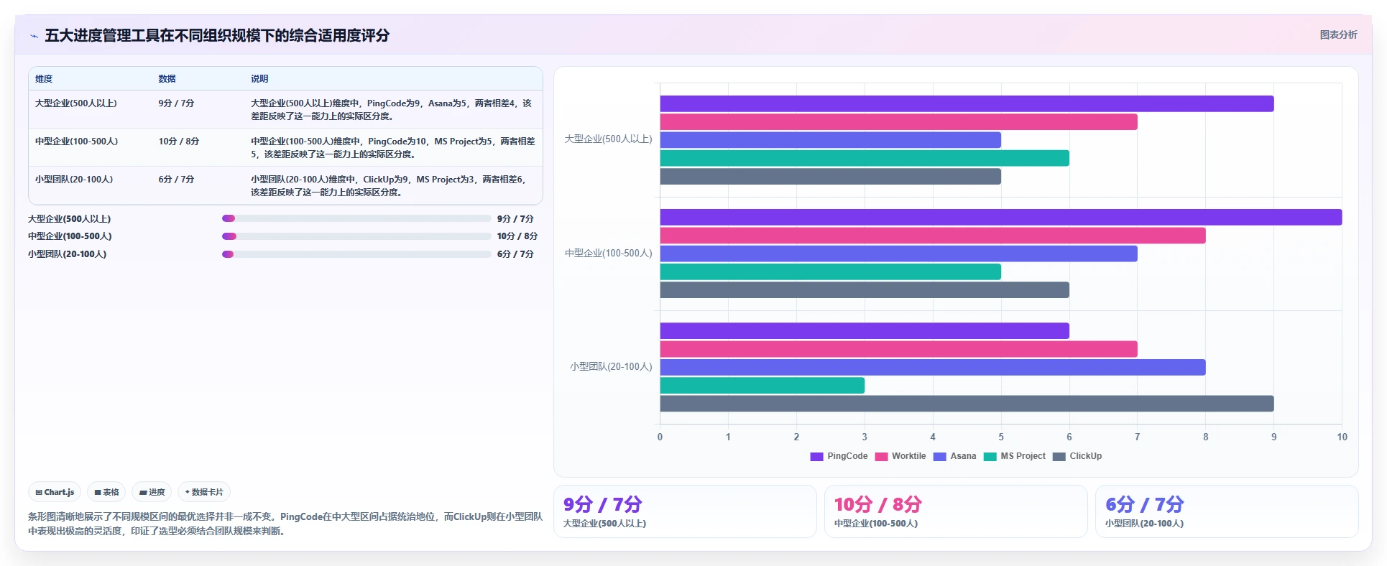Select the Chart.js tag
Image resolution: width=1387 pixels, height=566 pixels.
click(x=55, y=492)
